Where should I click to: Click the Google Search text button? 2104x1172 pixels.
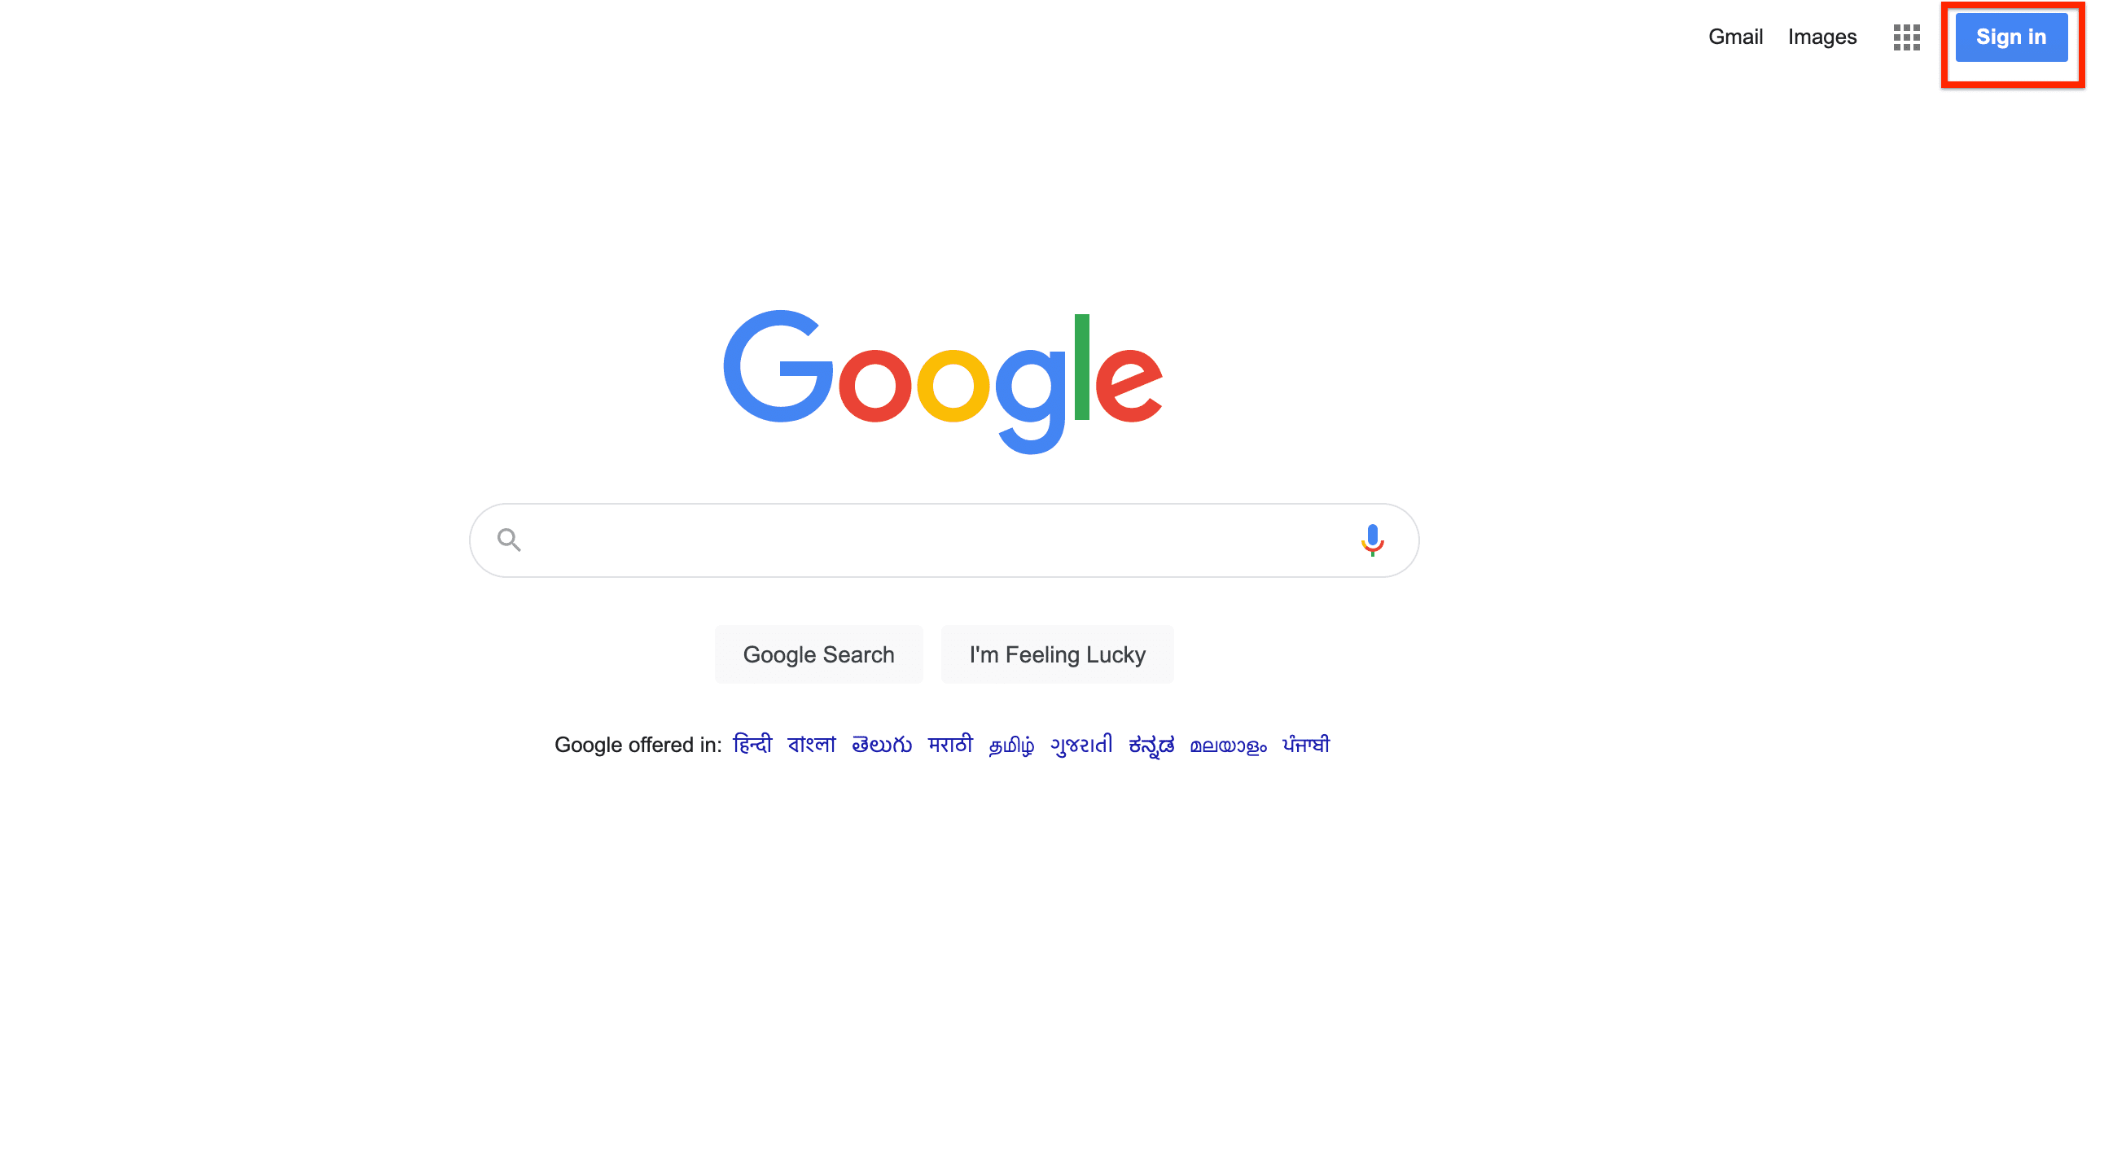[x=817, y=654]
